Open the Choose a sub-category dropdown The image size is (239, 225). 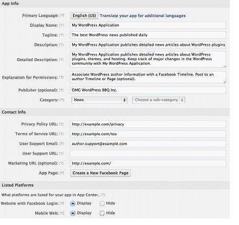[159, 100]
